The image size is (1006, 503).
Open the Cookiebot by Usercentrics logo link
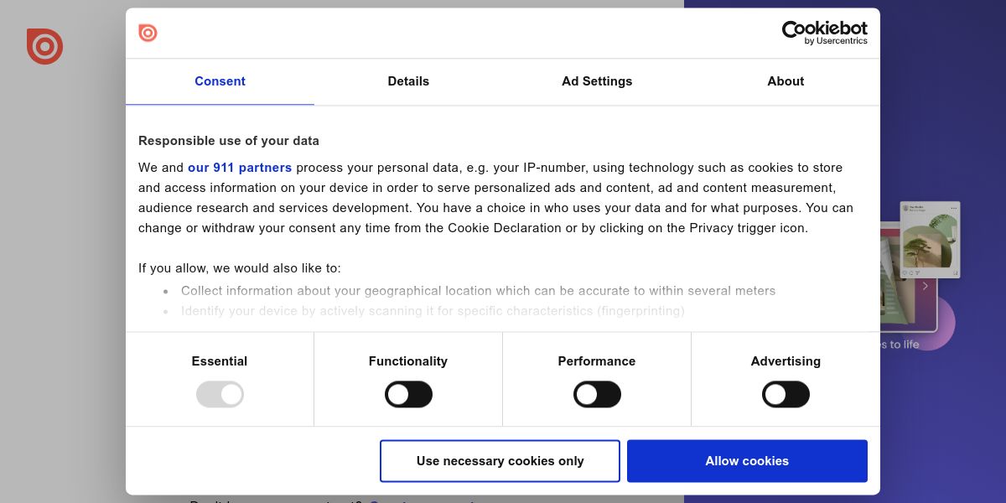824,33
